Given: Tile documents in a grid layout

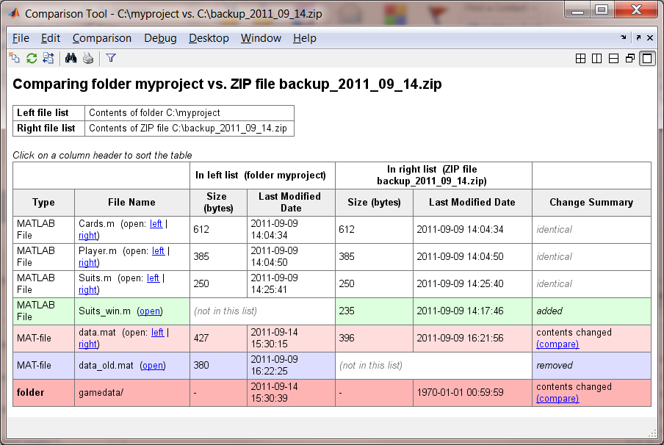Looking at the screenshot, I should coord(580,59).
